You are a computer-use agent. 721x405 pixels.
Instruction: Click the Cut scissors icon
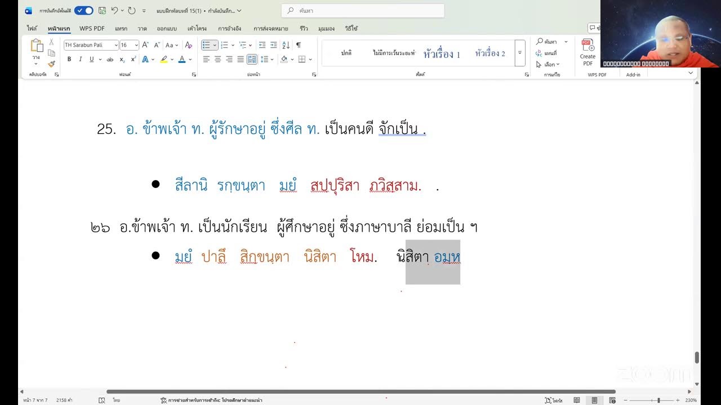coord(51,42)
